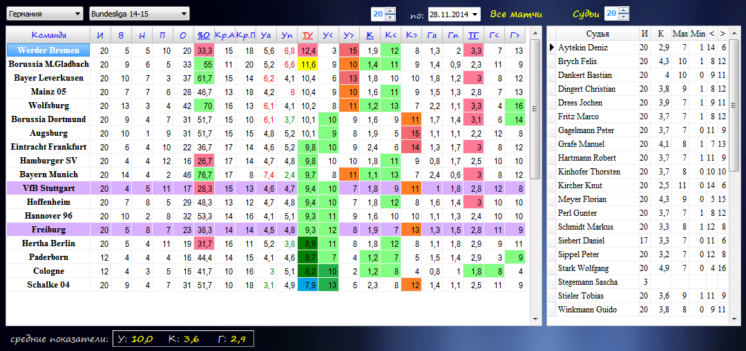Select the Eintracht Frankfurt team
Image resolution: width=746 pixels, height=351 pixels.
coord(48,147)
